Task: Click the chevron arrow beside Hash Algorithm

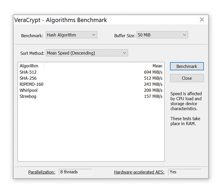Action: tap(93, 35)
